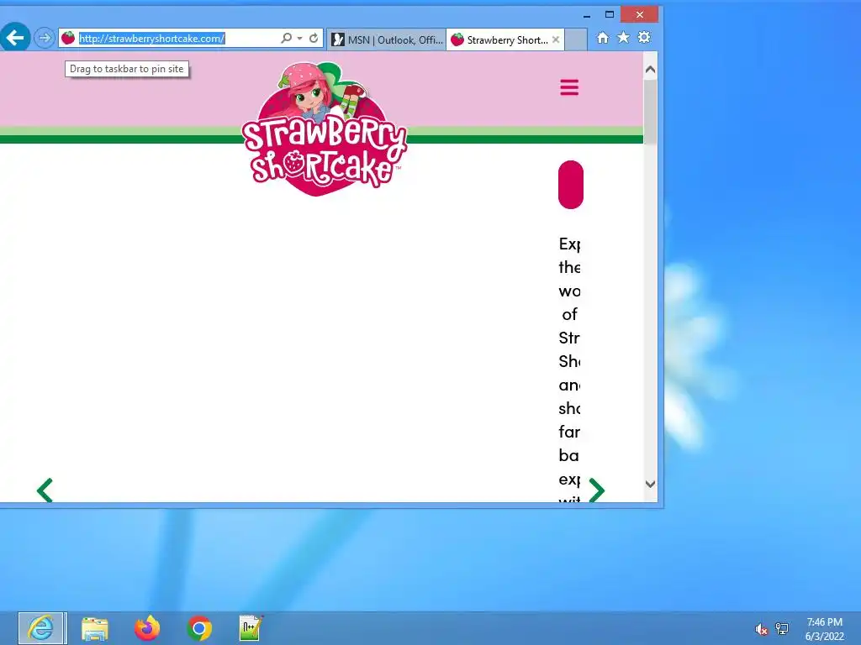861x645 pixels.
Task: Minimize the Internet Explorer window
Action: (586, 15)
